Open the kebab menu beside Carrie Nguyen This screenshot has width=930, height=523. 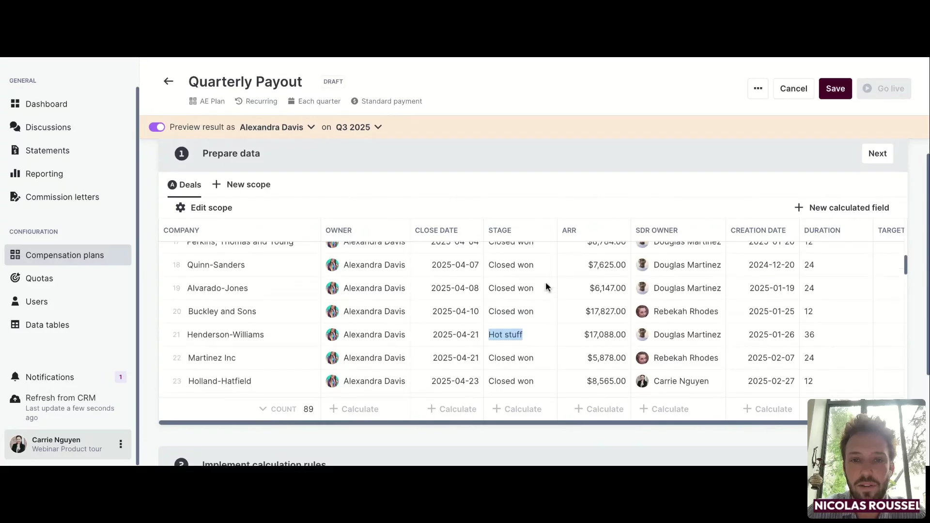pos(121,444)
